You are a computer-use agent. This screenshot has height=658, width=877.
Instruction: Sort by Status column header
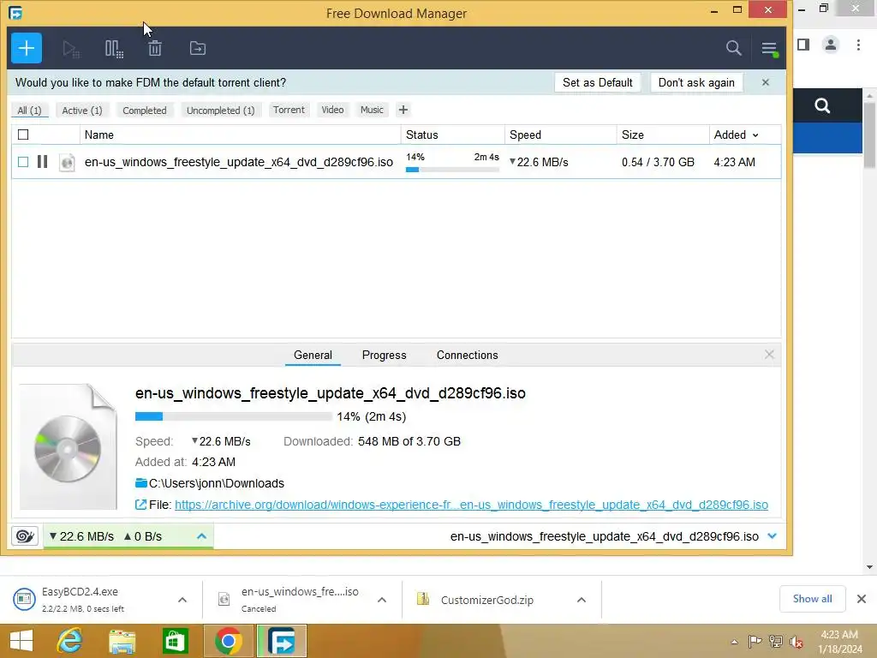click(x=452, y=135)
